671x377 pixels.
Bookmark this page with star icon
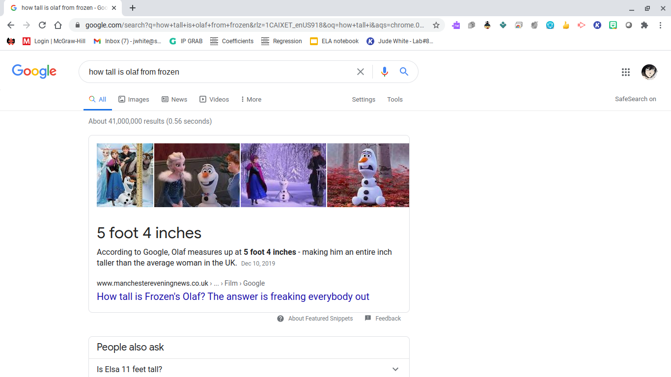click(x=436, y=25)
